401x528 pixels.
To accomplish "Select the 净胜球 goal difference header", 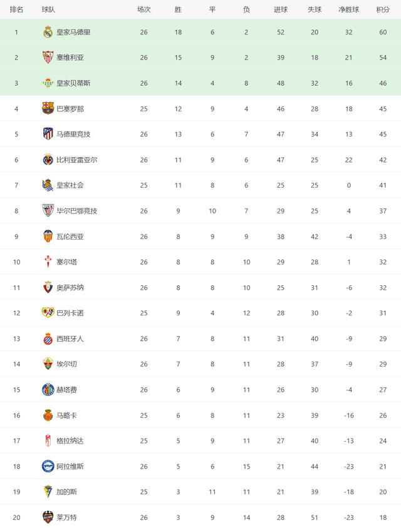I will coord(349,10).
